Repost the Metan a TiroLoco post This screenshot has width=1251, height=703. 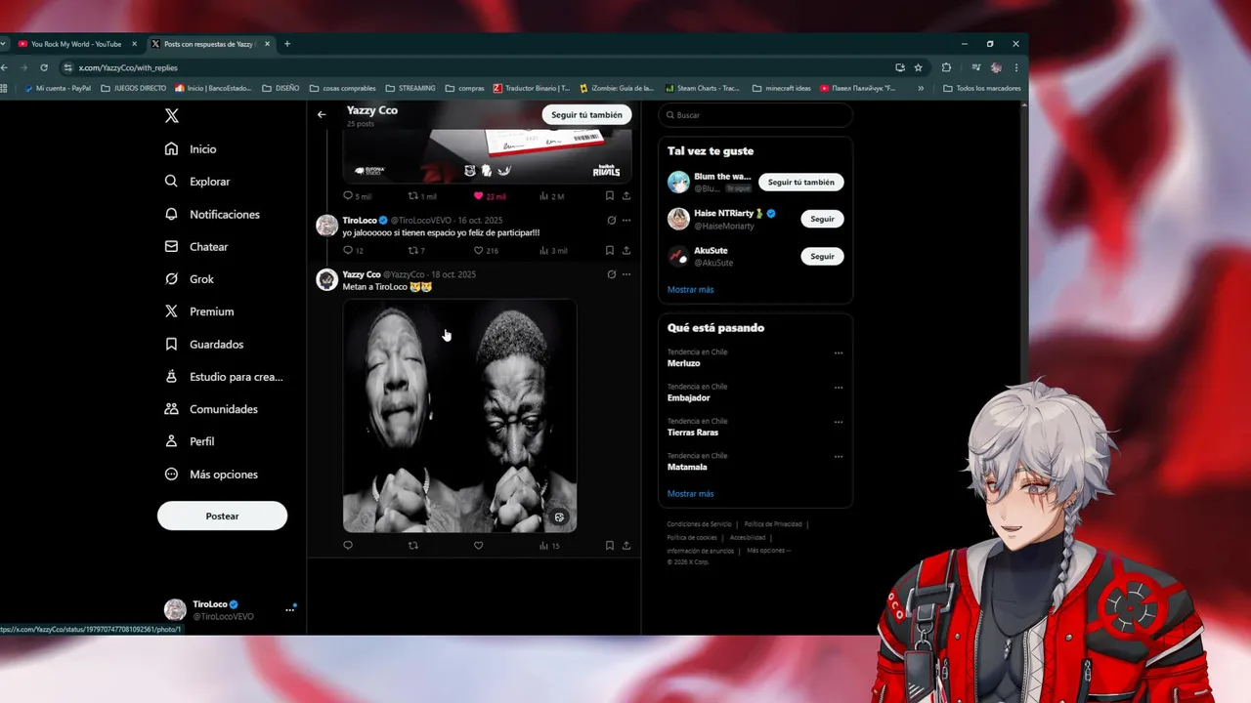(412, 546)
